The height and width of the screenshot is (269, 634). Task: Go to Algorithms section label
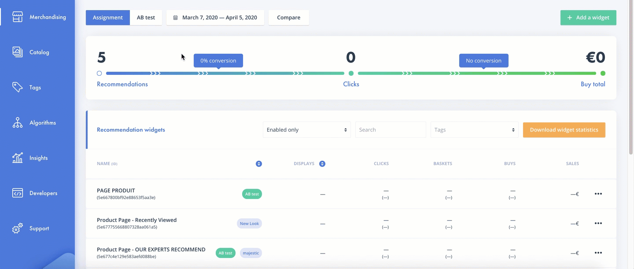click(x=43, y=122)
